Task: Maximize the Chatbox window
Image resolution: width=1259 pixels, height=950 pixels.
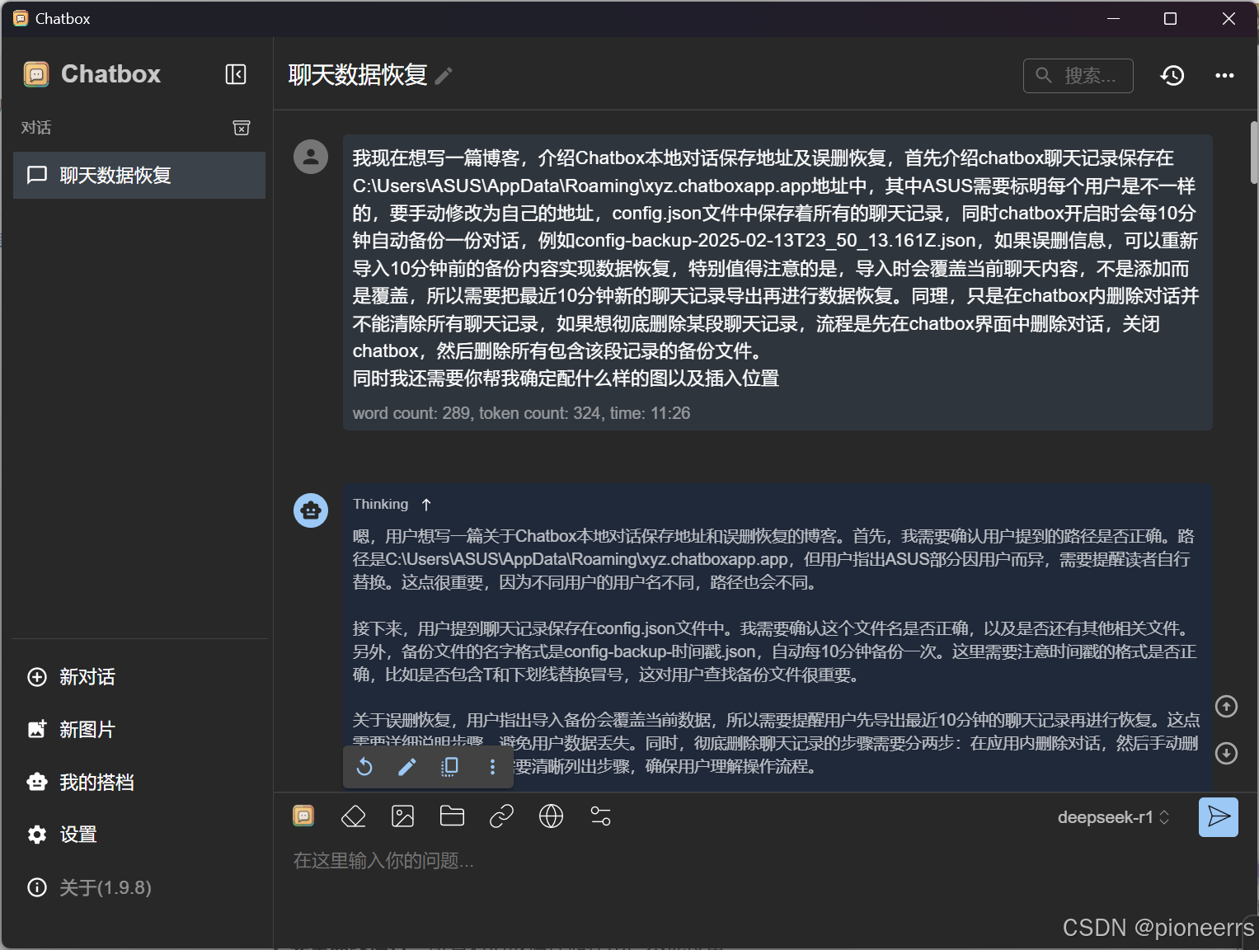Action: coord(1170,18)
